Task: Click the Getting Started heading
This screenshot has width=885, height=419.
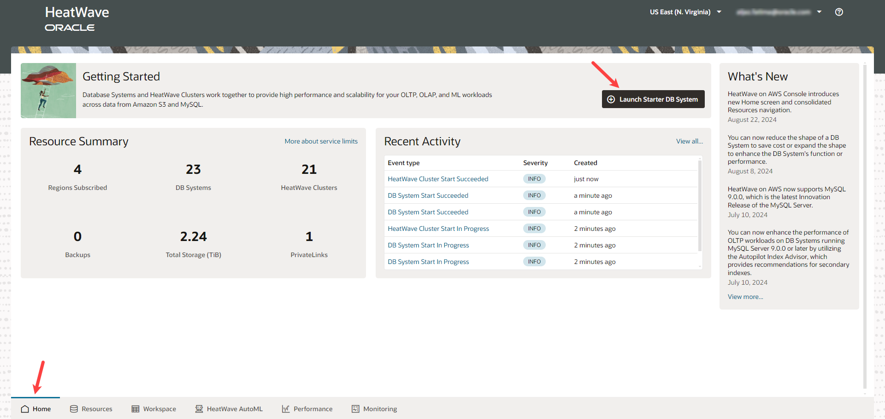Action: click(x=121, y=76)
